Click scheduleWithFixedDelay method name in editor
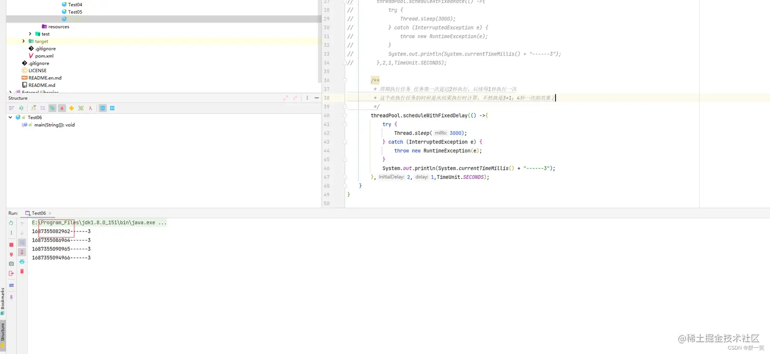Image resolution: width=770 pixels, height=354 pixels. point(435,115)
